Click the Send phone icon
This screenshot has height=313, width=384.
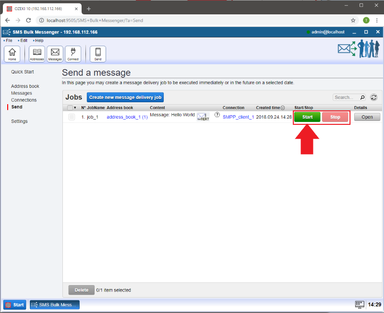point(98,54)
